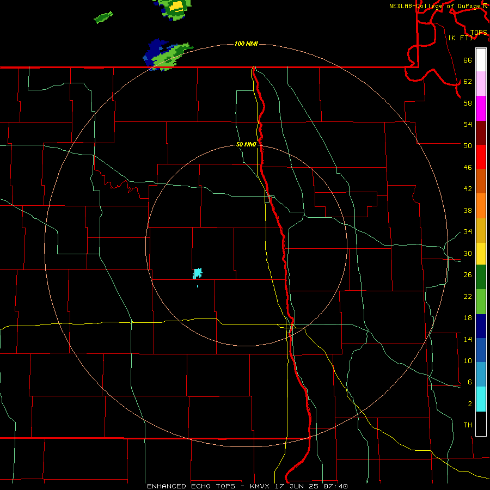The image size is (490, 490).
Task: Pick the dark green swatch on the legend
Action: point(481,277)
